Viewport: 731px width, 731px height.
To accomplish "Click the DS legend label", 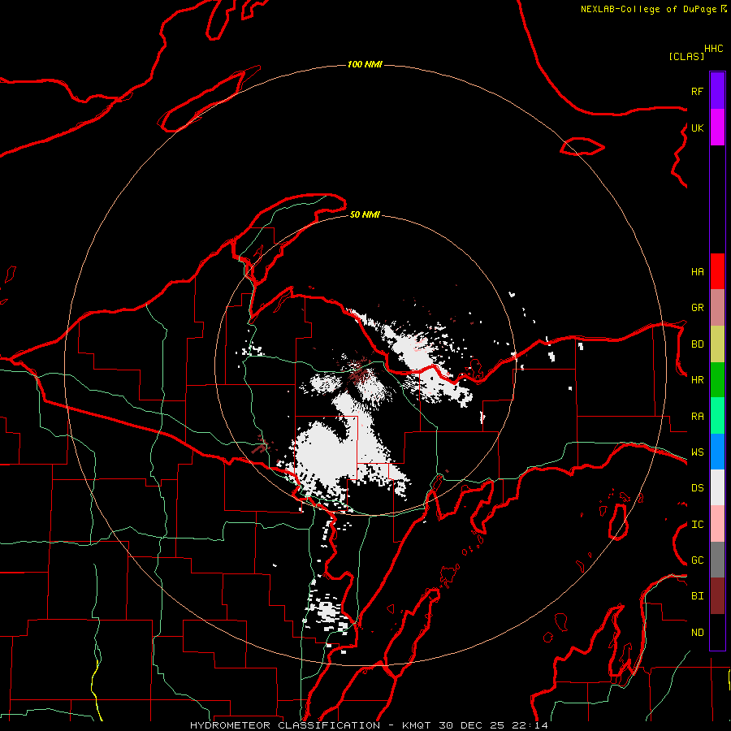I will coord(697,488).
